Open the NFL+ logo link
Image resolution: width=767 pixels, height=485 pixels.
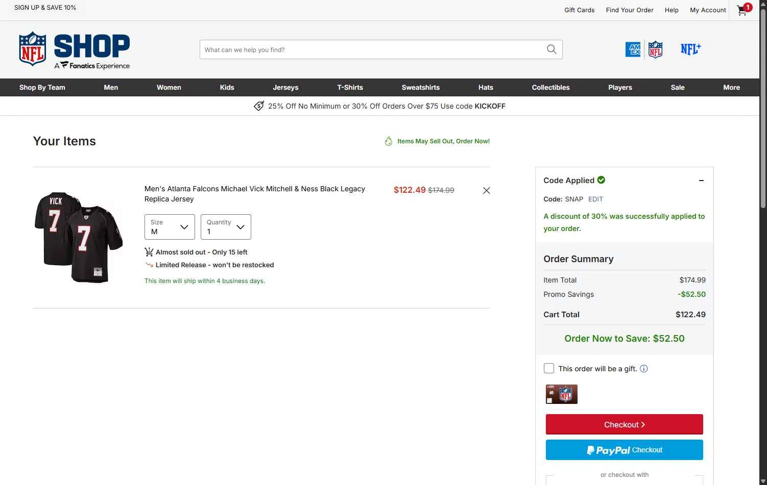pyautogui.click(x=690, y=49)
